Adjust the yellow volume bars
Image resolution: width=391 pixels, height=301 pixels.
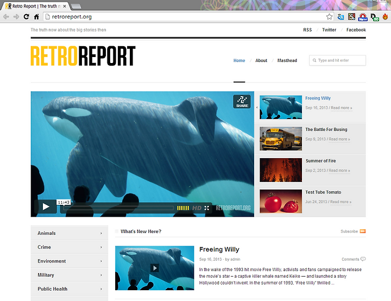tap(183, 208)
